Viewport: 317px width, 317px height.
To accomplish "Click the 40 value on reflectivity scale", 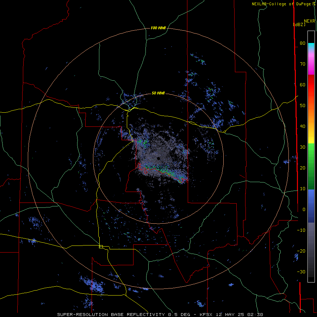I will (303, 126).
